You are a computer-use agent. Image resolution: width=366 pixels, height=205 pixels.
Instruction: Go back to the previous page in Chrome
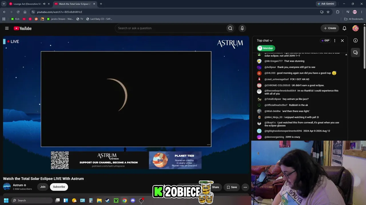[x=4, y=12]
